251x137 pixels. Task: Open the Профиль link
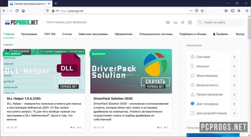coord(221,34)
